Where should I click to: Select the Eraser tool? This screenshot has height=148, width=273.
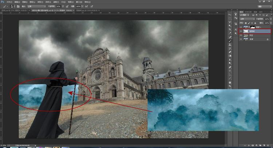coord(230,52)
